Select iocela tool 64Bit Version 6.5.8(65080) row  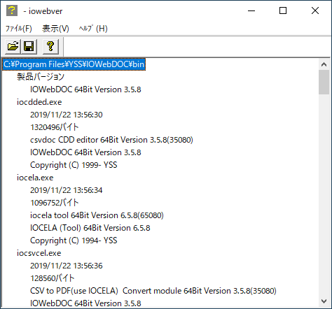(x=97, y=215)
